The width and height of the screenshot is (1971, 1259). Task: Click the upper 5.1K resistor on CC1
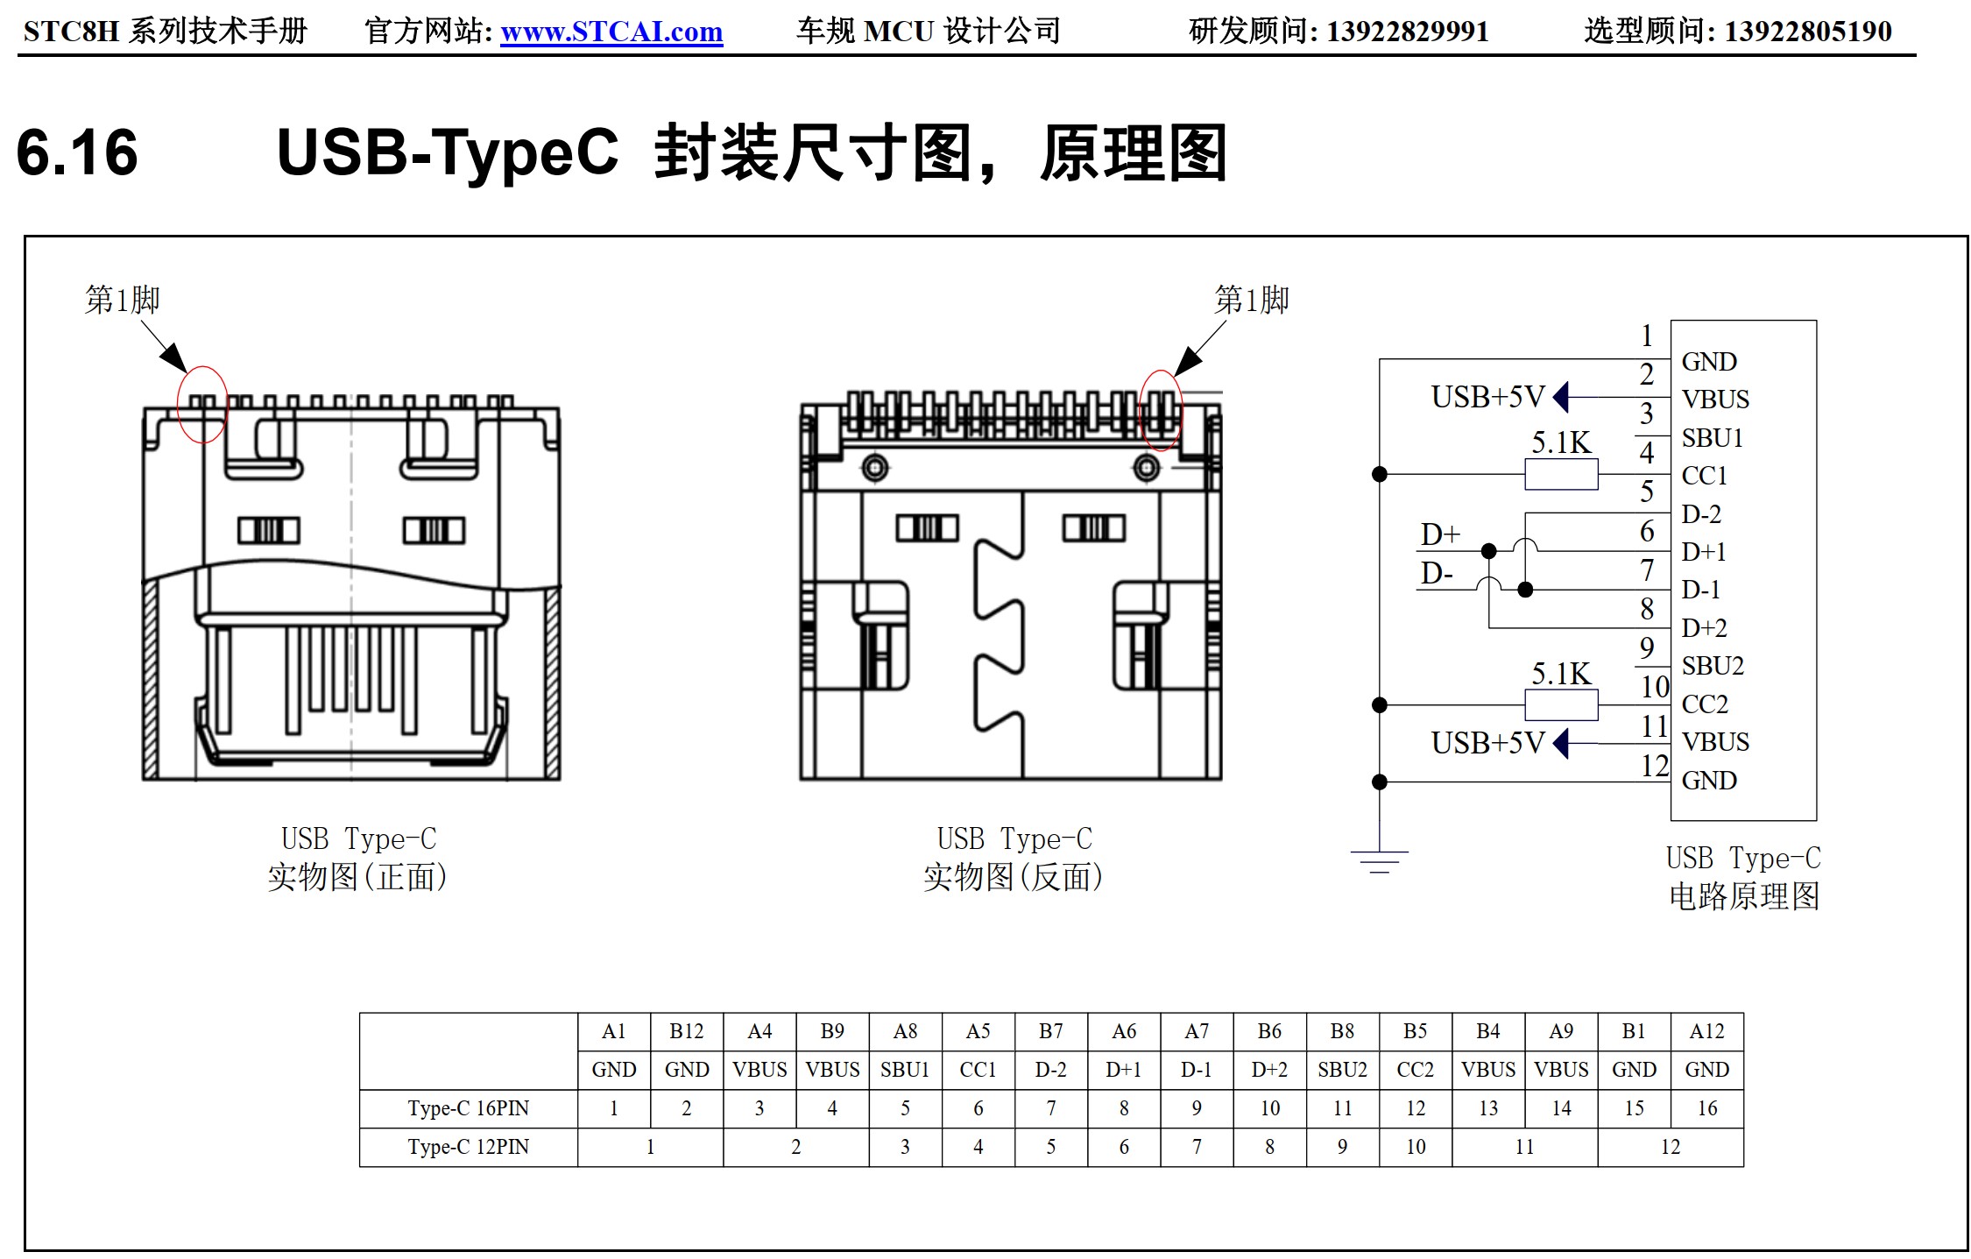(x=1561, y=474)
